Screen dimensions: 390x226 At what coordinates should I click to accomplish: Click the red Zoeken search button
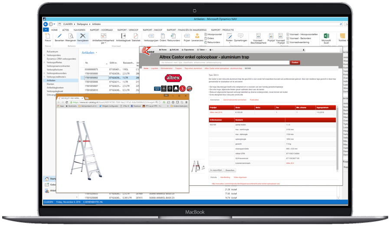coord(295,62)
